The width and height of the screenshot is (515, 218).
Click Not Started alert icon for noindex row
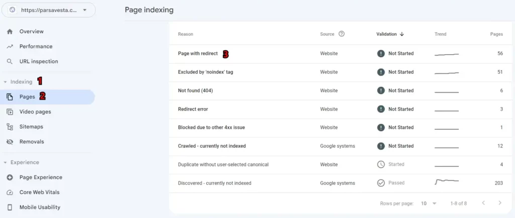(381, 72)
